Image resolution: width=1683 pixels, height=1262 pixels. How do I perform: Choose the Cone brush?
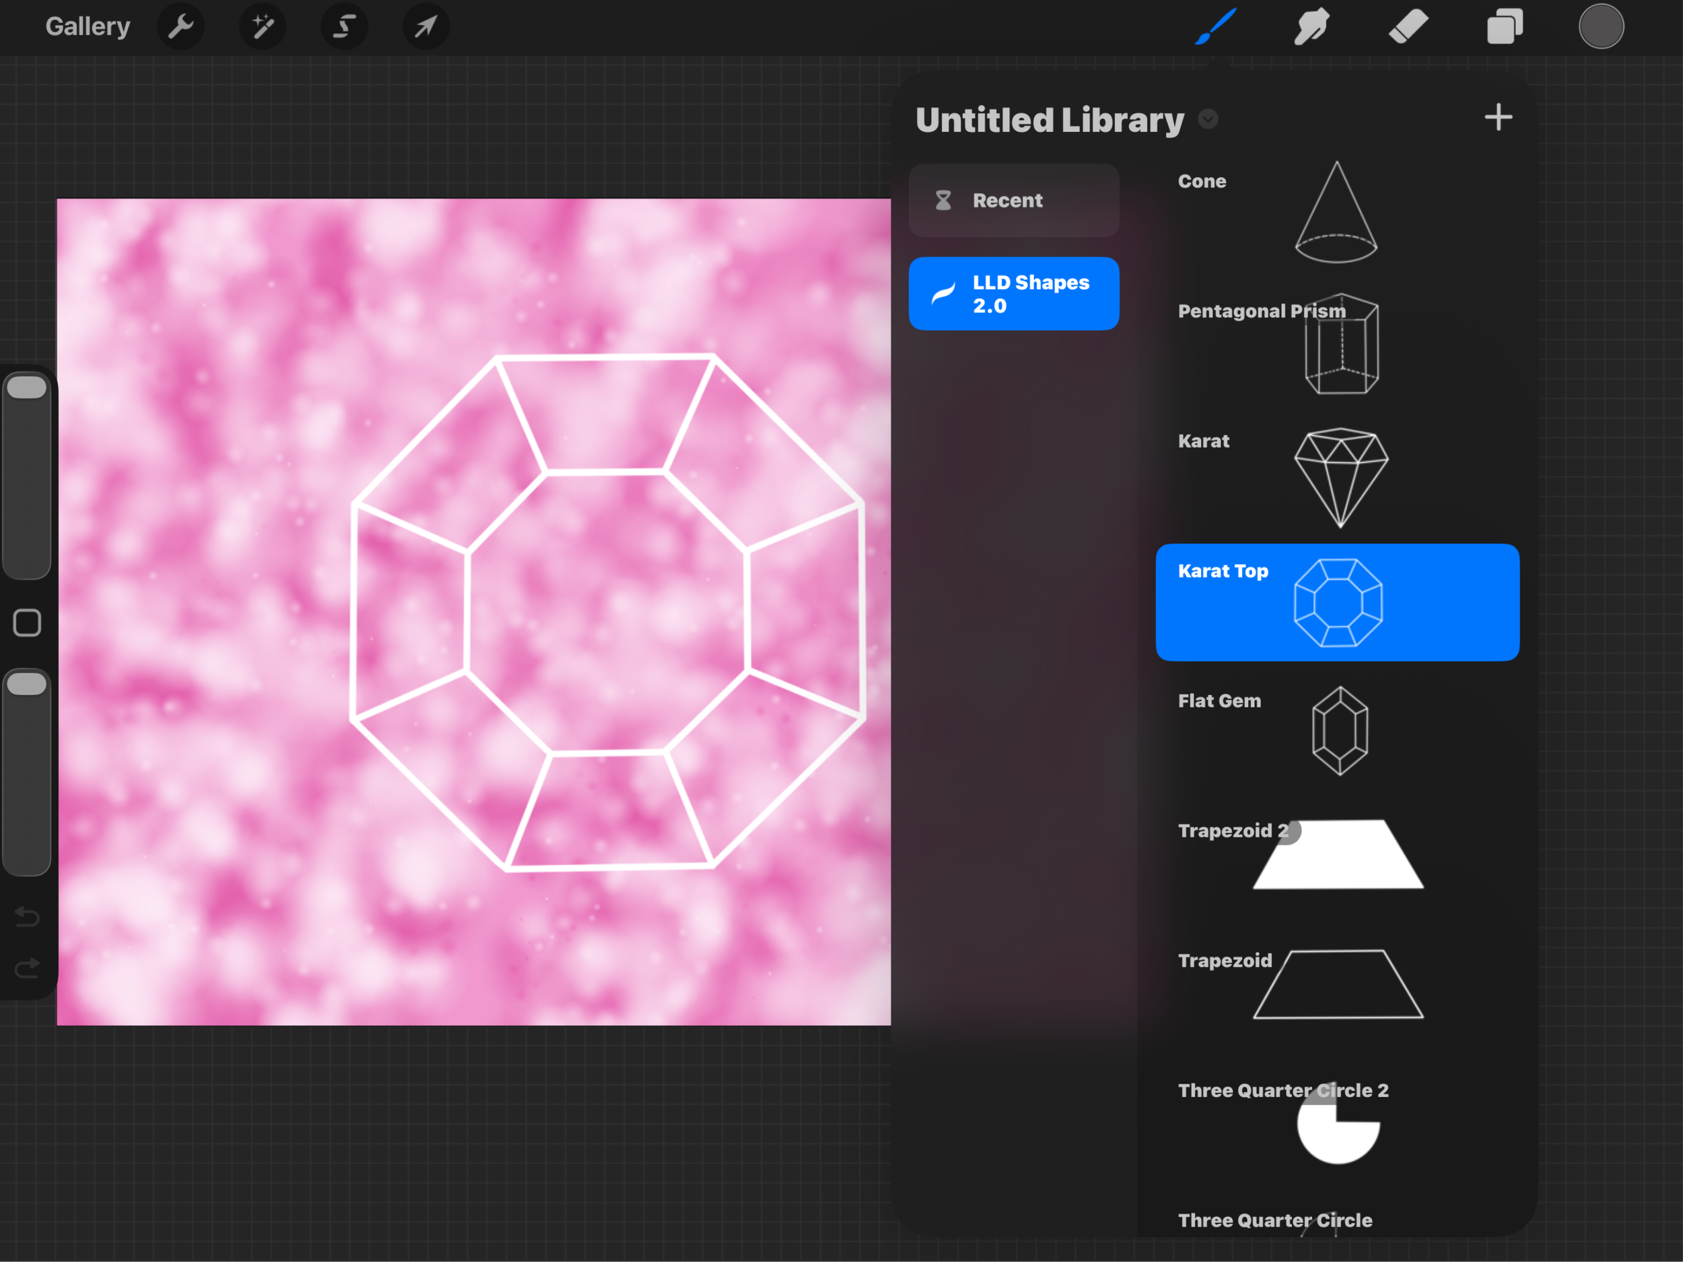click(x=1338, y=213)
